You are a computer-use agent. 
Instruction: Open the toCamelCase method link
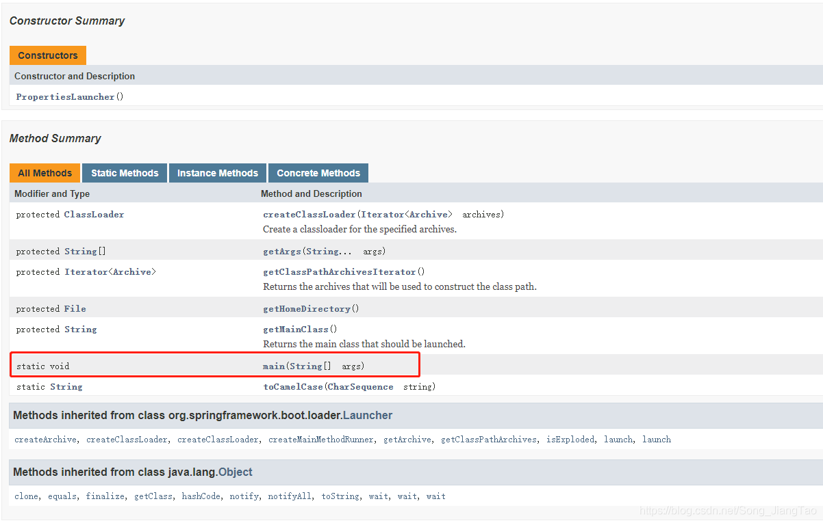293,387
